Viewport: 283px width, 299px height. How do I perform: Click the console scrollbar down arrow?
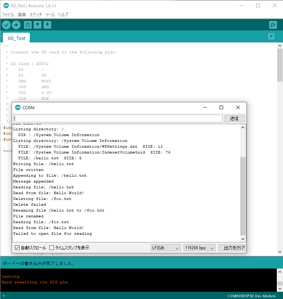coord(280,288)
